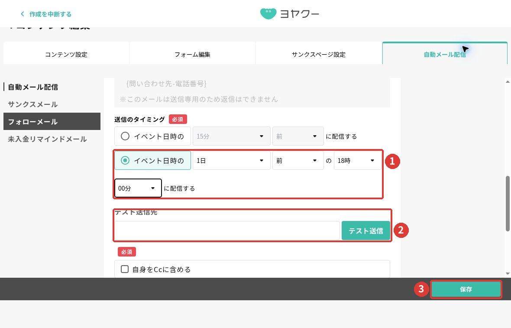Image resolution: width=511 pixels, height=328 pixels.
Task: Click the scrollbar up arrow
Action: click(508, 81)
